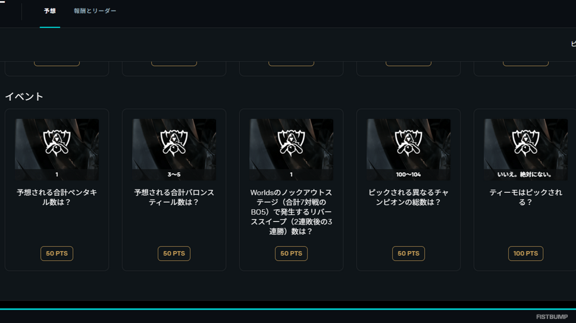This screenshot has height=323, width=576.
Task: Open the ティーモはピックされる？ question
Action: pyautogui.click(x=525, y=197)
